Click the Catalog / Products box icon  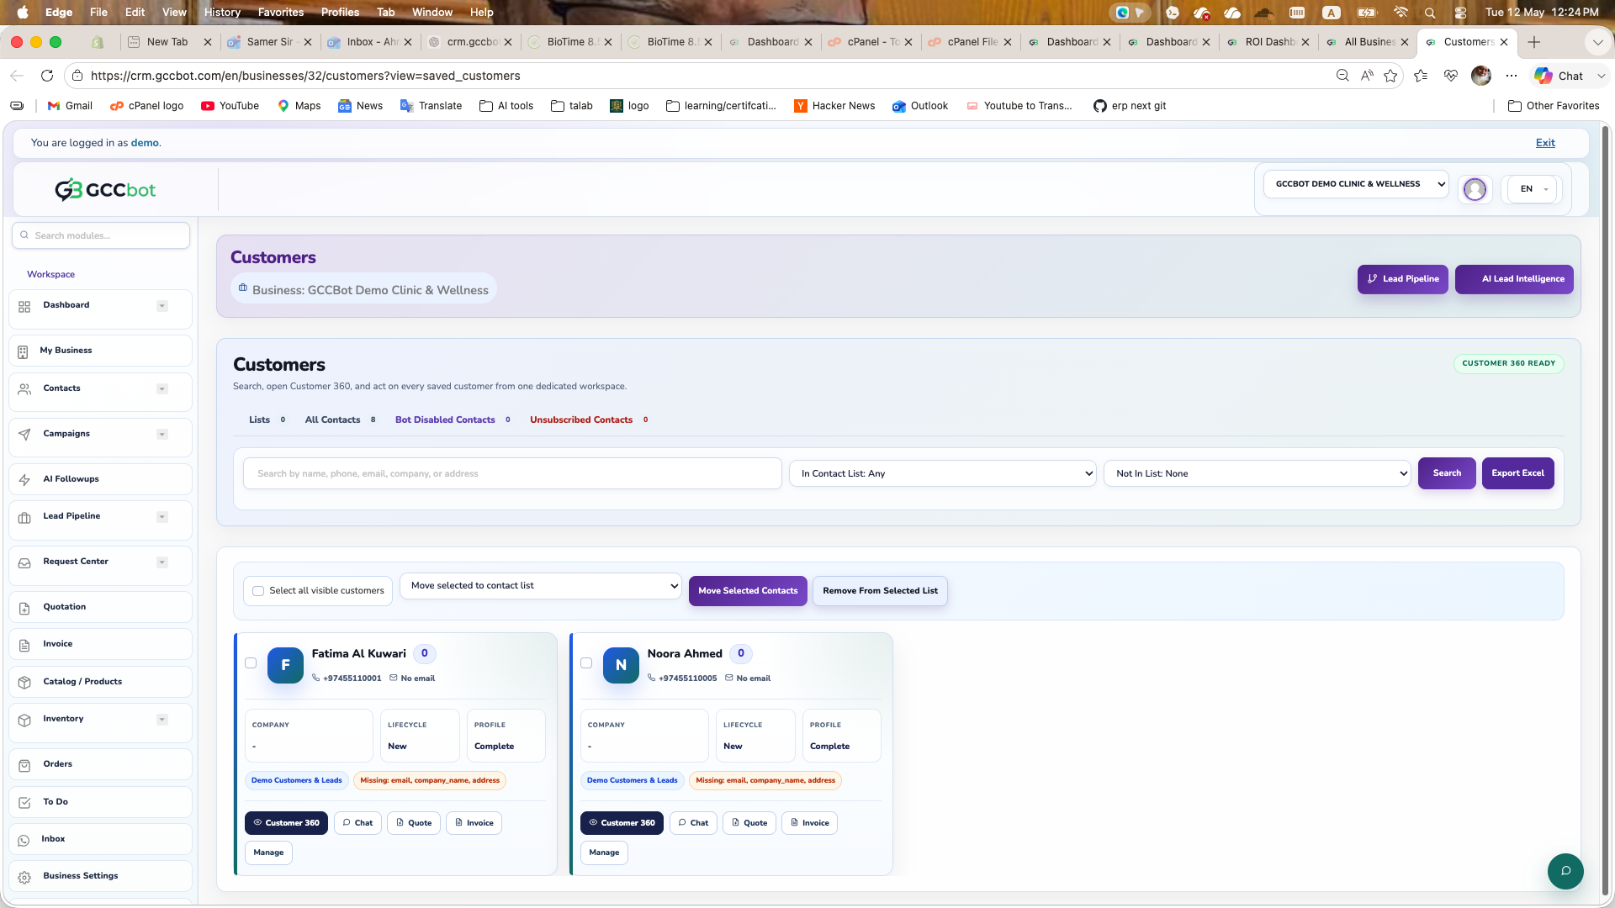point(24,682)
